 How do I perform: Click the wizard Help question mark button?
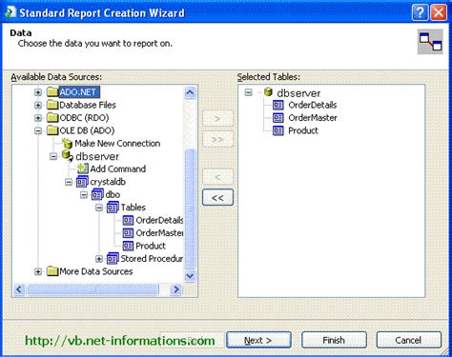tap(421, 13)
